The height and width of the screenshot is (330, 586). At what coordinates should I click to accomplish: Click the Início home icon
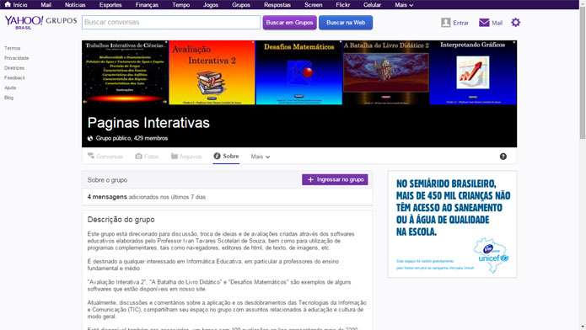[8, 4]
